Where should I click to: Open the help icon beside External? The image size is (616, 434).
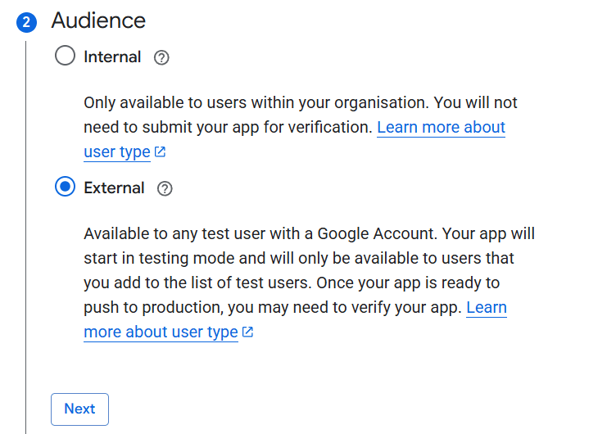coord(165,188)
